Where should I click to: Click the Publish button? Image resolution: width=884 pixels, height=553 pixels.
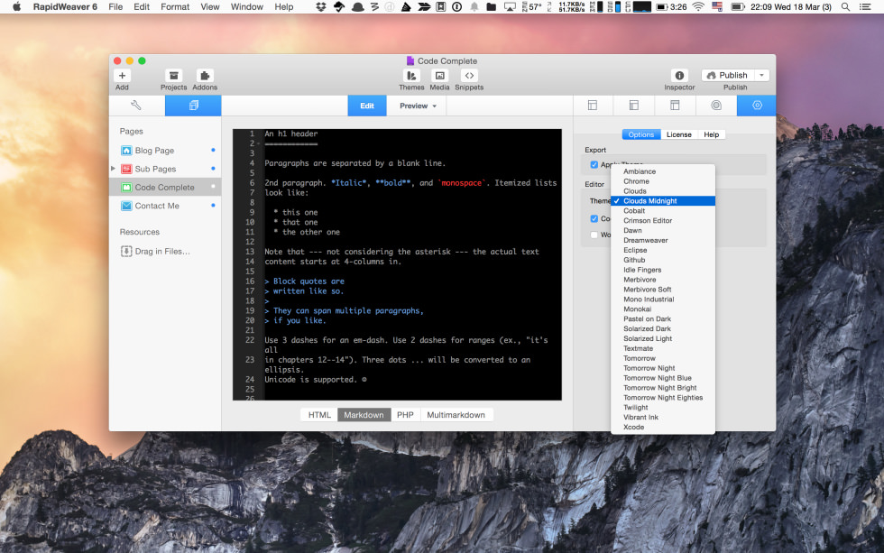pyautogui.click(x=728, y=75)
